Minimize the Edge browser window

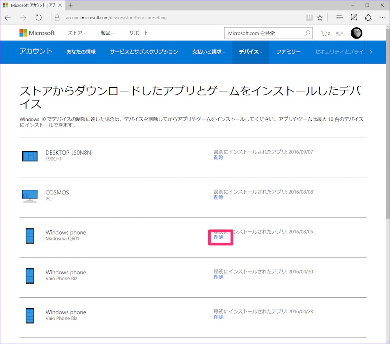(x=352, y=5)
